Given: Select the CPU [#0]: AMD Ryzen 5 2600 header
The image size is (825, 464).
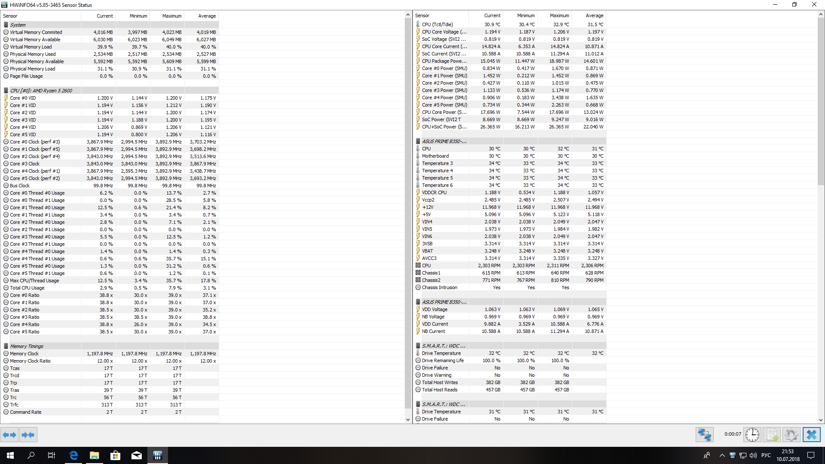Looking at the screenshot, I should coord(41,91).
